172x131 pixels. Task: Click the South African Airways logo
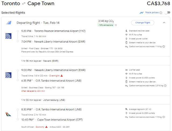(8, 114)
